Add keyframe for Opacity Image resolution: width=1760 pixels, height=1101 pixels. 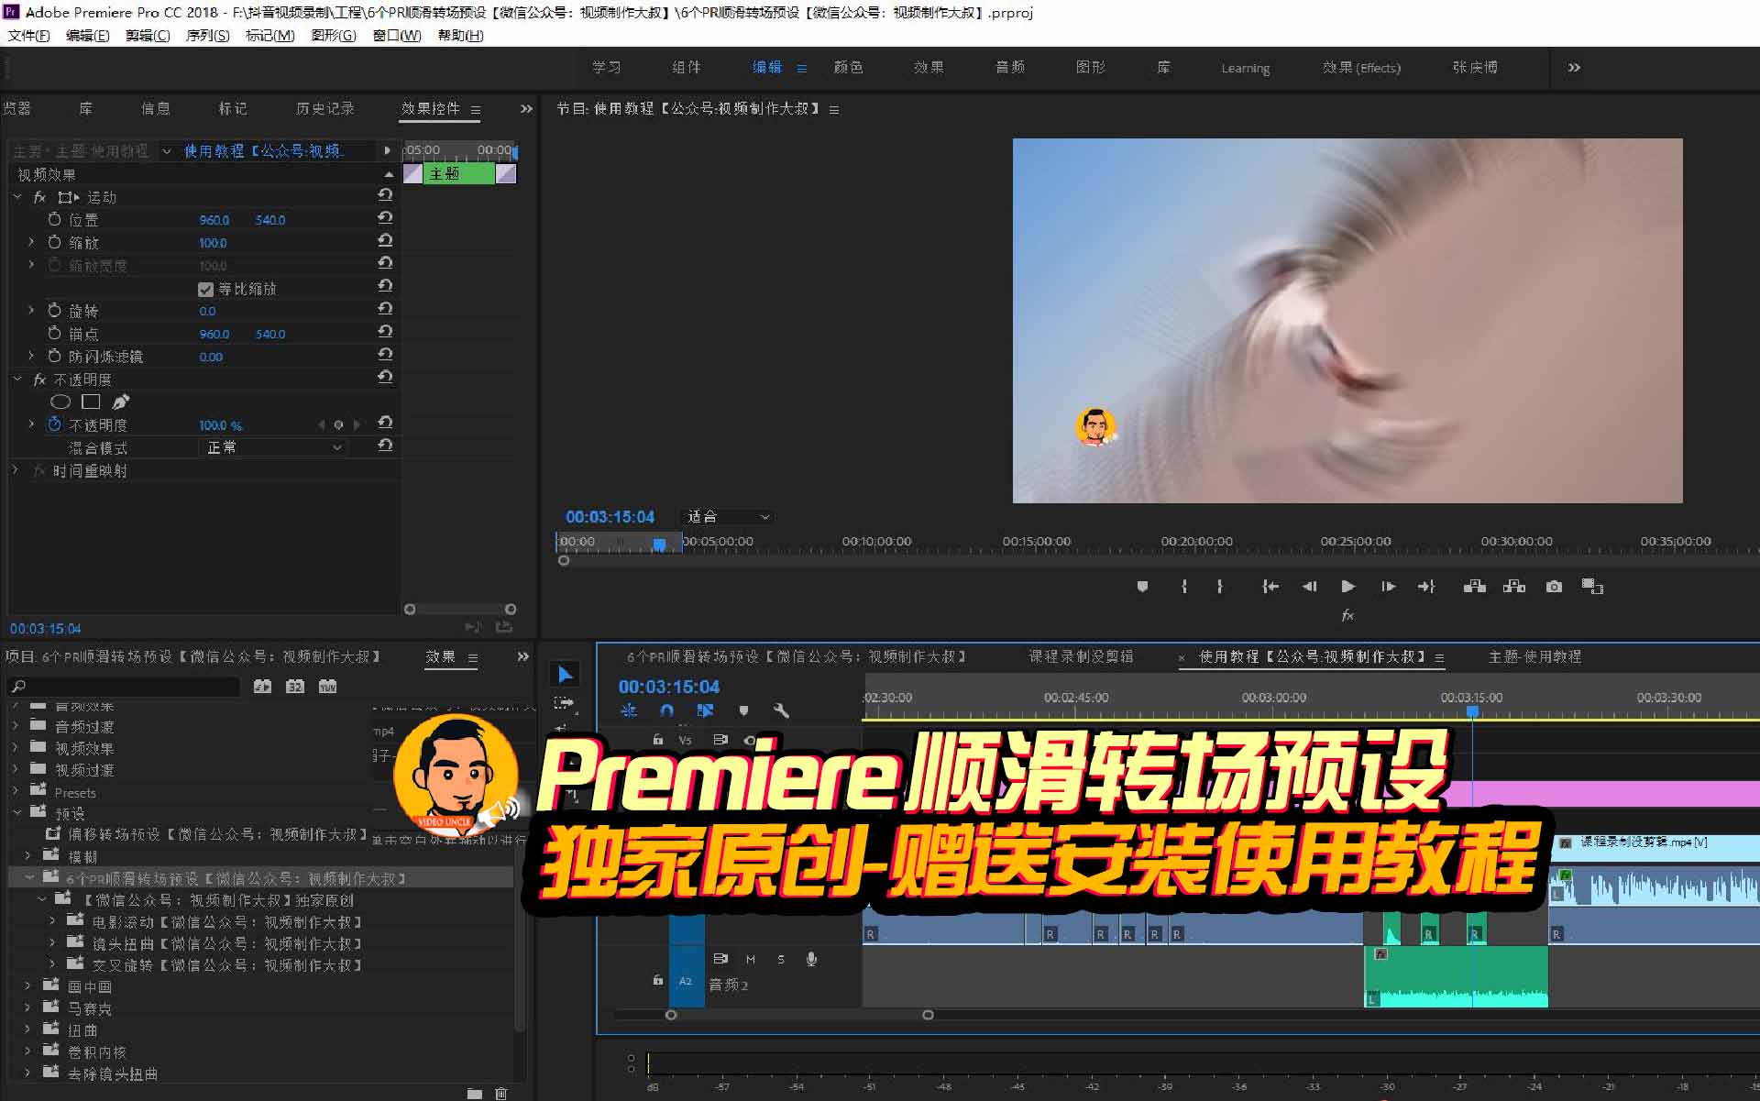338,424
